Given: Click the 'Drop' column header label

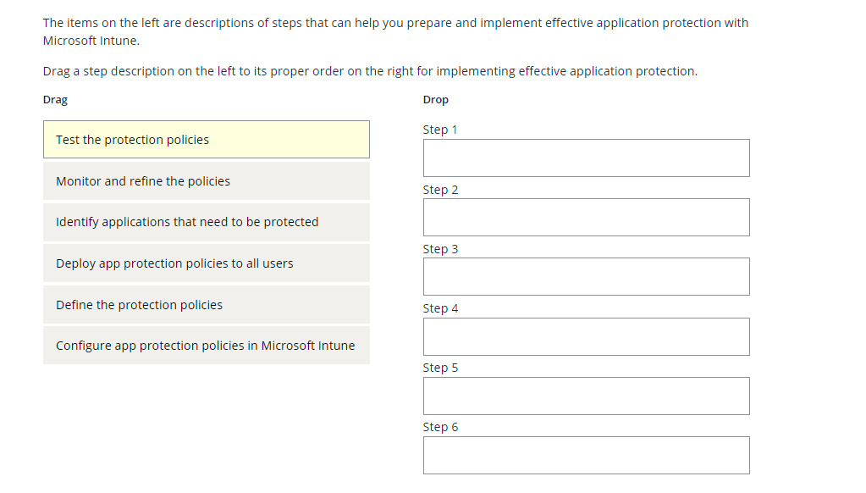Looking at the screenshot, I should pyautogui.click(x=433, y=99).
